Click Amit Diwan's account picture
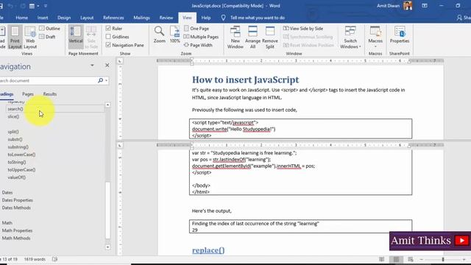Image resolution: width=471 pixels, height=265 pixels. click(x=408, y=6)
